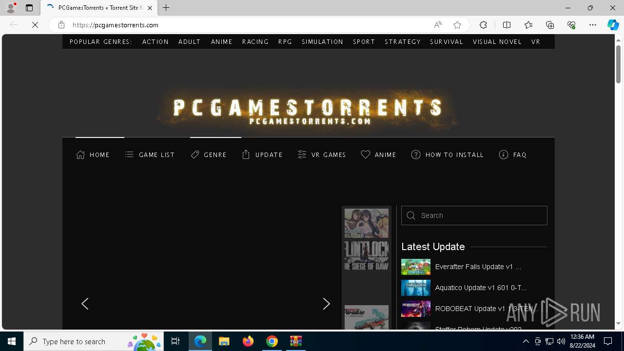Click the site Search field
The height and width of the screenshot is (351, 624).
click(474, 215)
